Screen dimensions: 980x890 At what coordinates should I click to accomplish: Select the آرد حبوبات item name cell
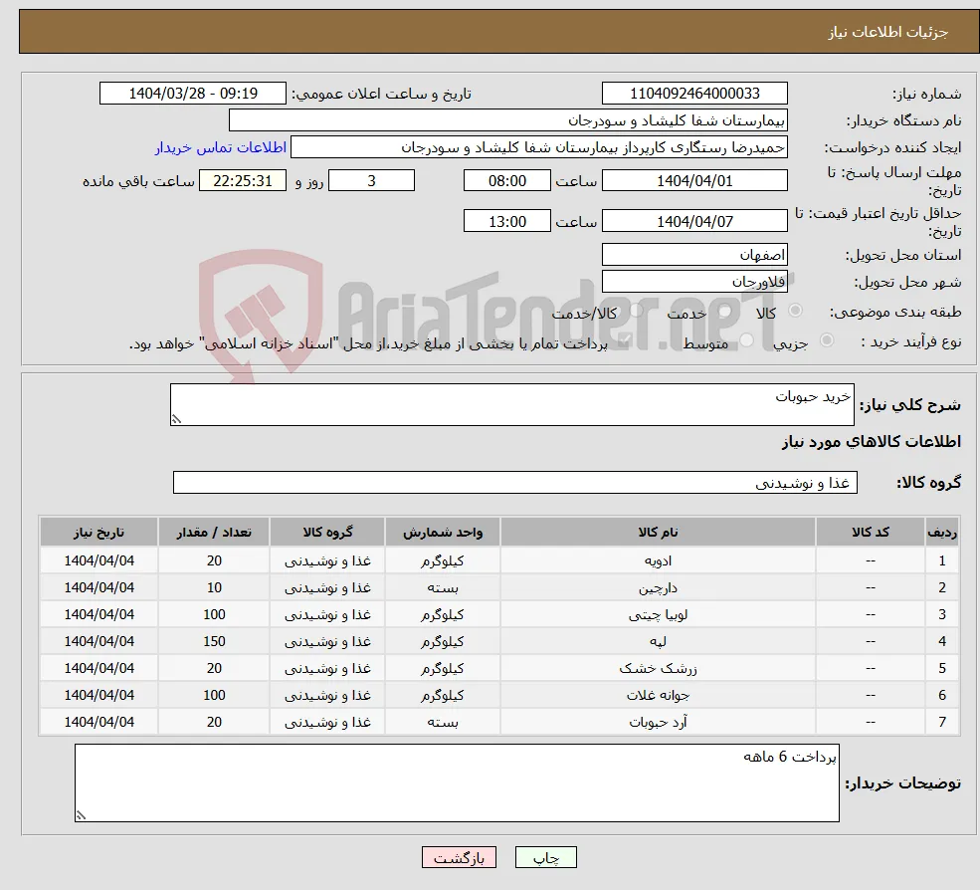tap(658, 723)
